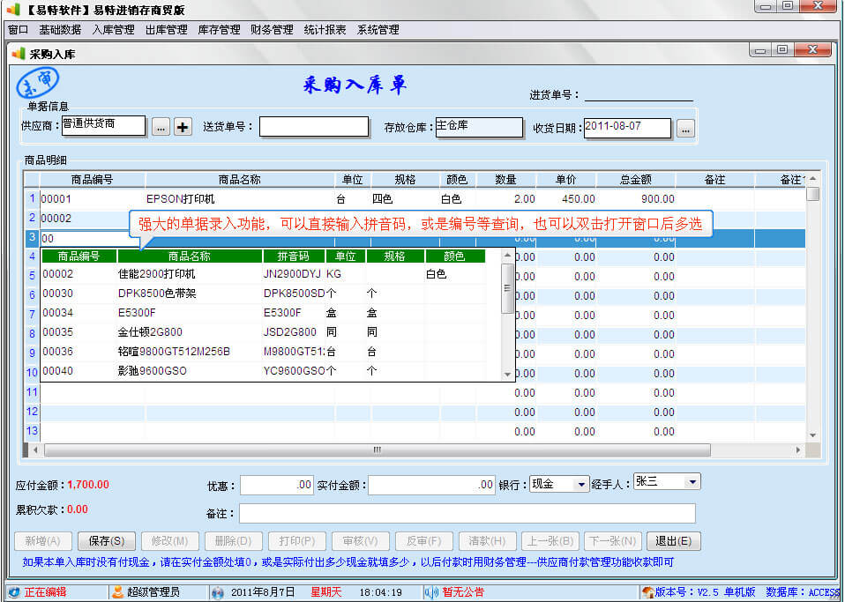Click row number 13 header
Screen dimensions: 845x602
tap(32, 431)
